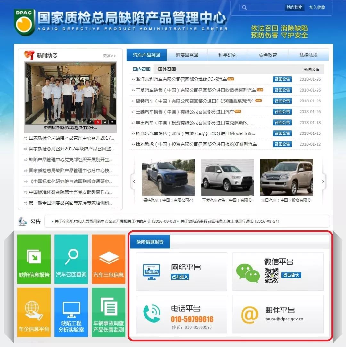Open the white Mitsubishi SUV thumbnail
Screen dimensions: 346x347
(227, 177)
